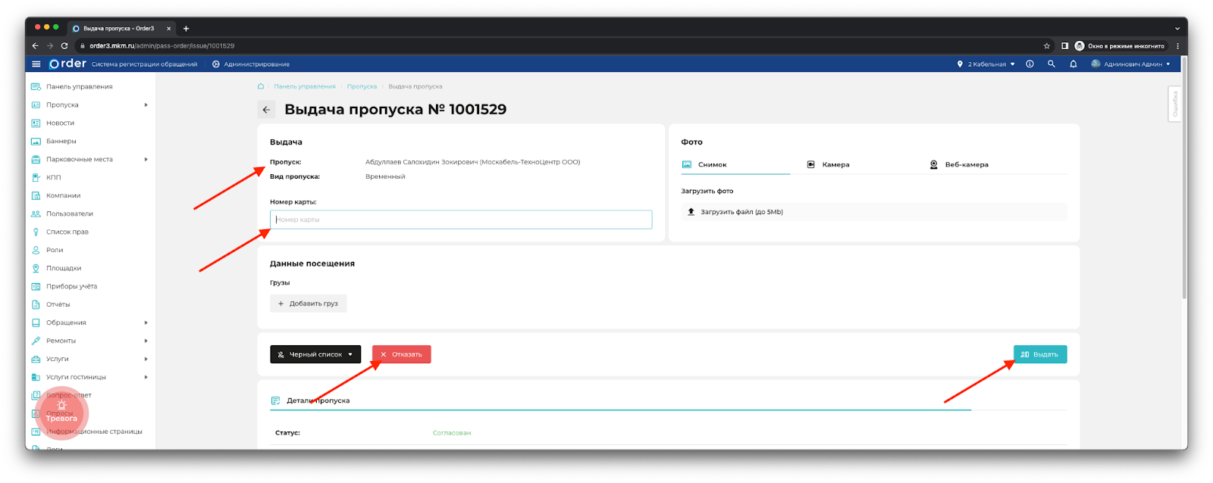
Task: Focus the Номер карты input field
Action: coord(461,220)
